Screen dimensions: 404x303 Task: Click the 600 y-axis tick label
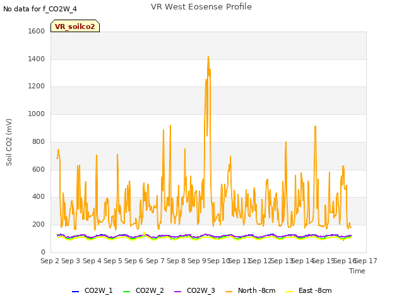click(x=39, y=170)
